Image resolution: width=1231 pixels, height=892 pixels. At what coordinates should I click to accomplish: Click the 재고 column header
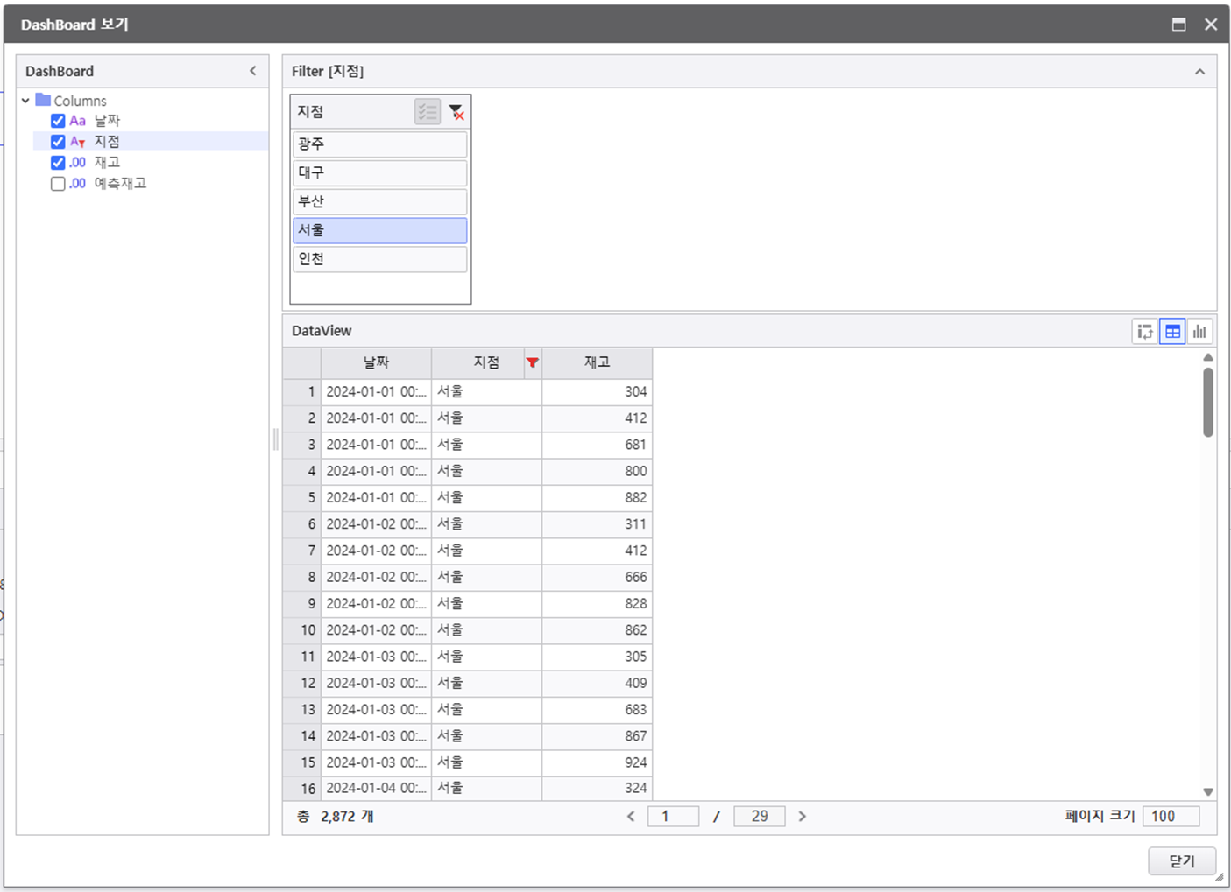tap(597, 362)
